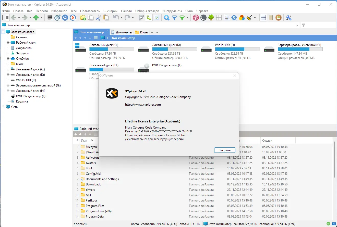Open the Back button history dropdown arrow

19,18
